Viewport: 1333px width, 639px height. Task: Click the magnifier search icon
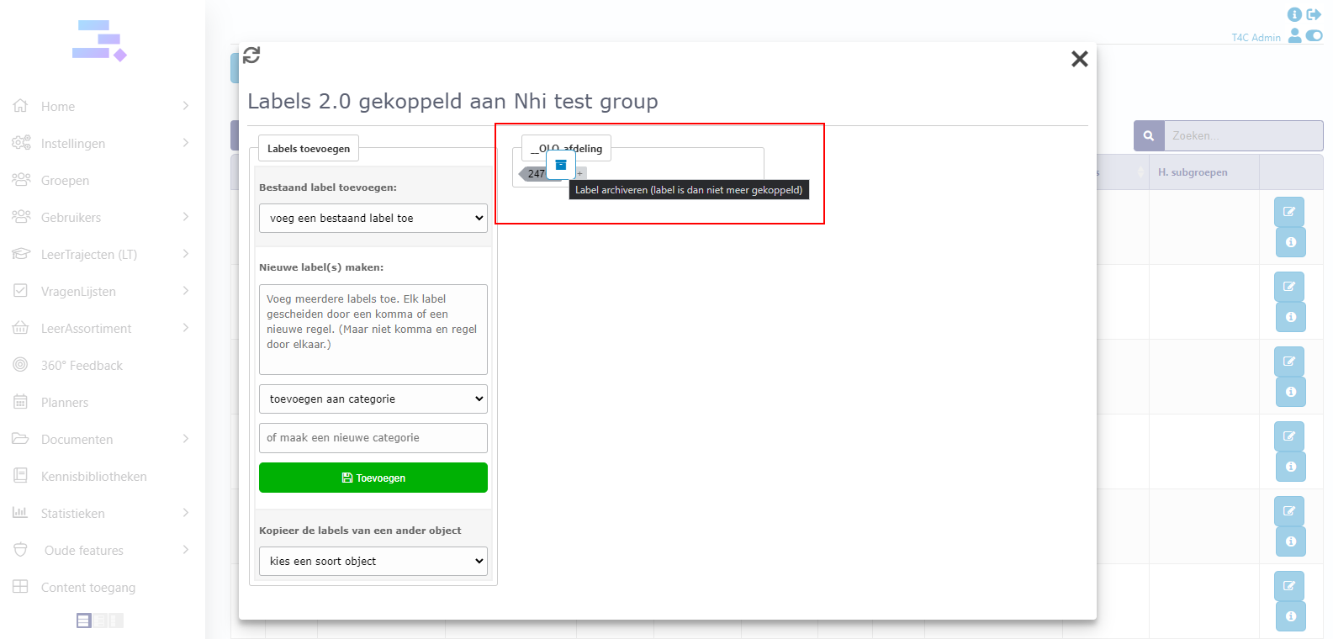[1148, 135]
